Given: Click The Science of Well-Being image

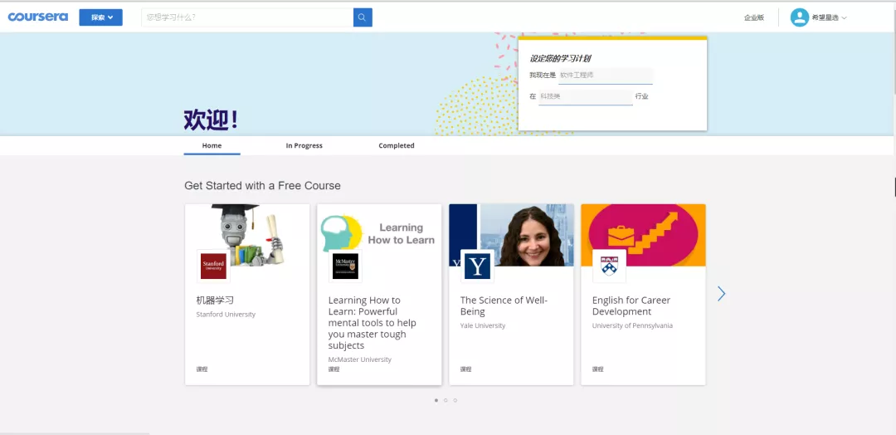Looking at the screenshot, I should pos(511,235).
